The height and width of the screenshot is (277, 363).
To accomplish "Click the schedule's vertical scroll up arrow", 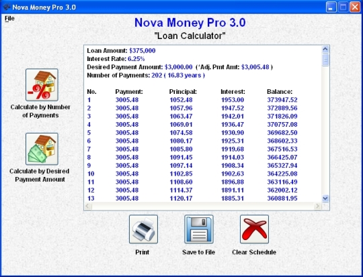I will [325, 49].
